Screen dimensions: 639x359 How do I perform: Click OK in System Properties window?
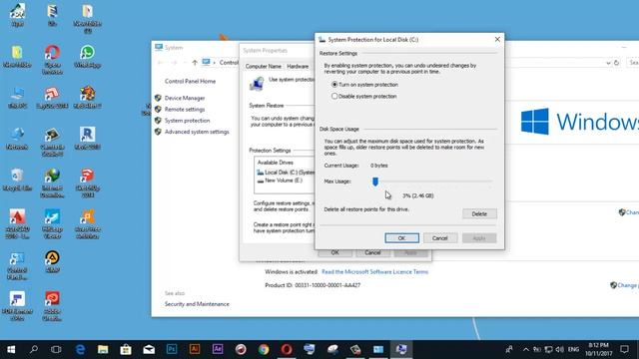point(335,252)
